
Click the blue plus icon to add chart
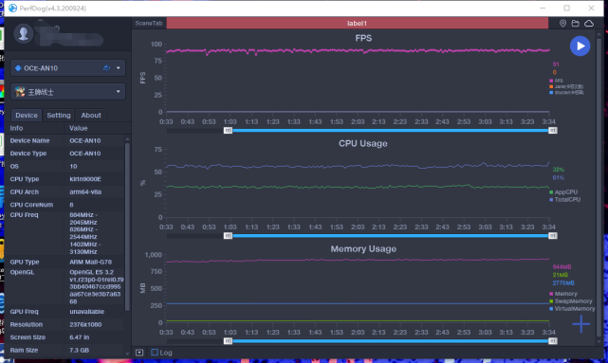tap(580, 324)
